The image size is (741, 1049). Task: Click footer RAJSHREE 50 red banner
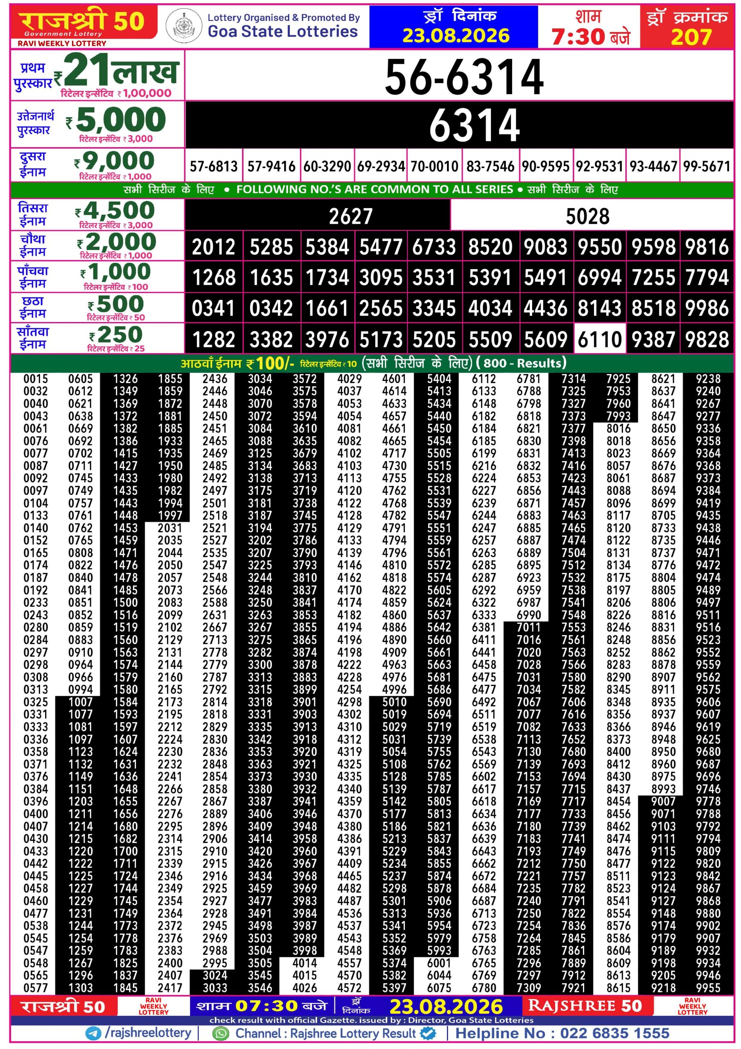[587, 1006]
